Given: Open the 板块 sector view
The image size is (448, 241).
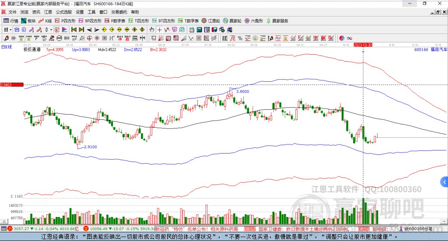Looking at the screenshot, I should coord(28,21).
